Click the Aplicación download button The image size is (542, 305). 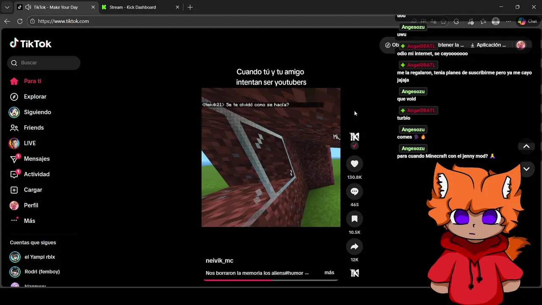(488, 45)
